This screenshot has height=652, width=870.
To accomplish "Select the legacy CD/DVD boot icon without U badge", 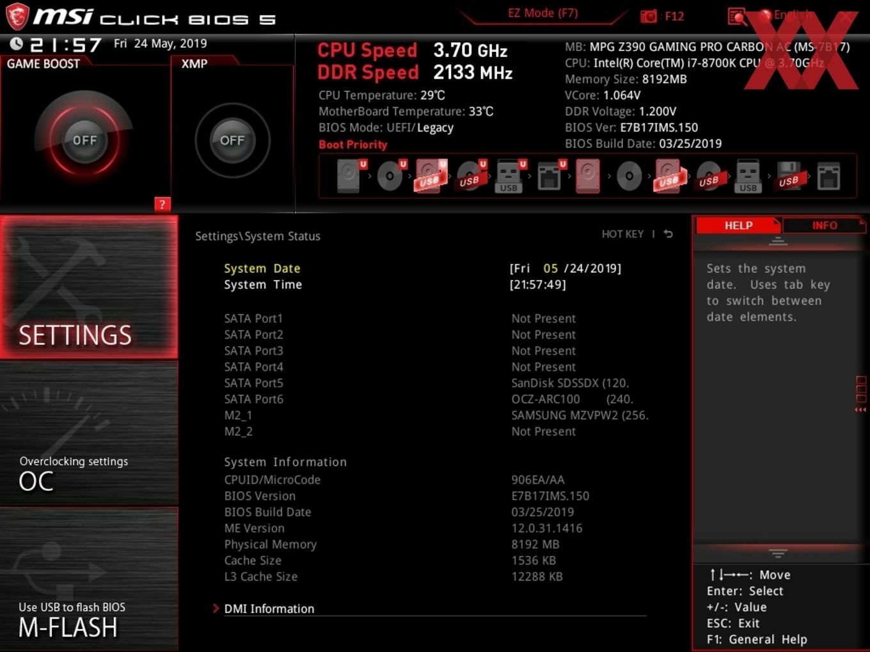I will pos(629,176).
